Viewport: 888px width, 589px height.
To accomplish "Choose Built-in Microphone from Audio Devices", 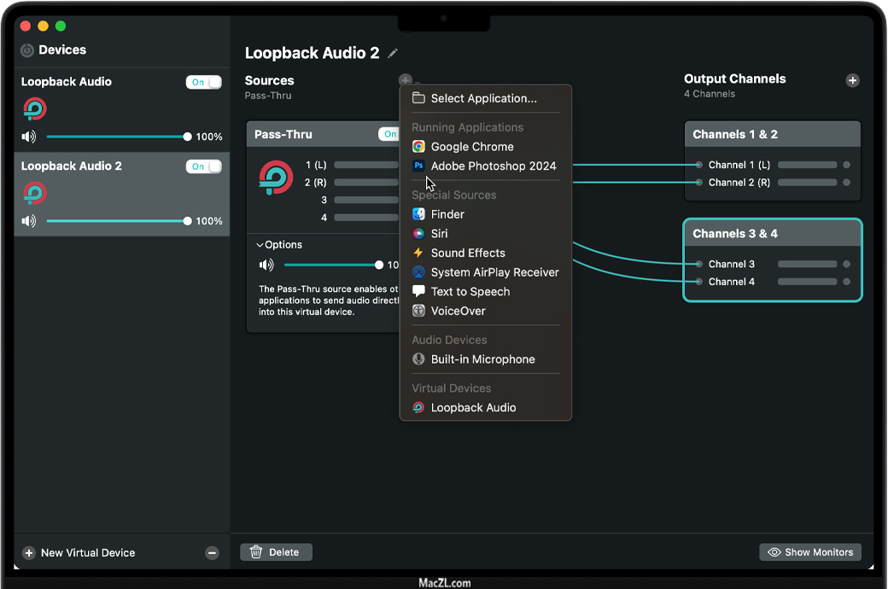I will (482, 359).
